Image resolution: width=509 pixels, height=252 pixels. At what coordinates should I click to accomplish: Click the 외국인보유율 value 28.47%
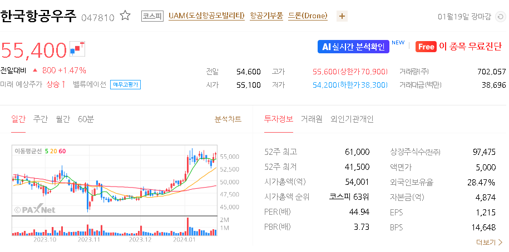481,183
